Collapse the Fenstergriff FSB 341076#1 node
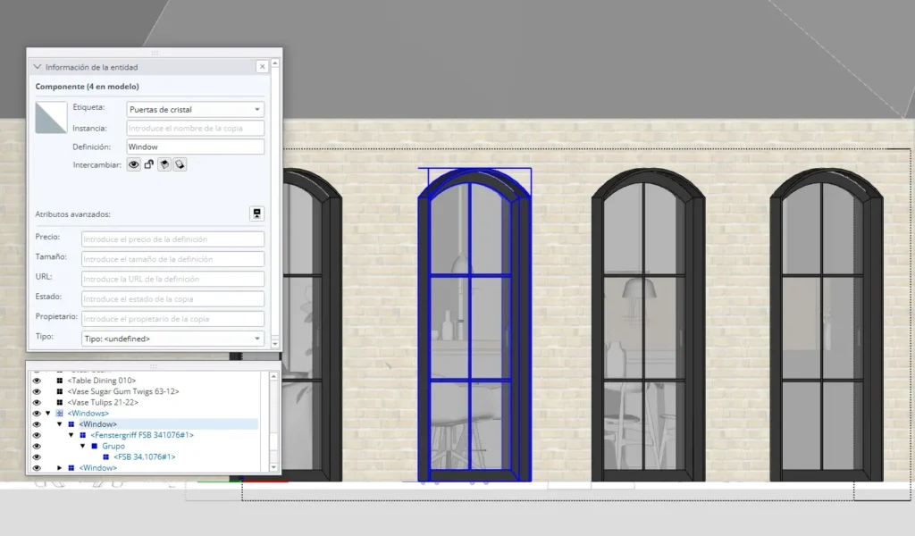 71,435
